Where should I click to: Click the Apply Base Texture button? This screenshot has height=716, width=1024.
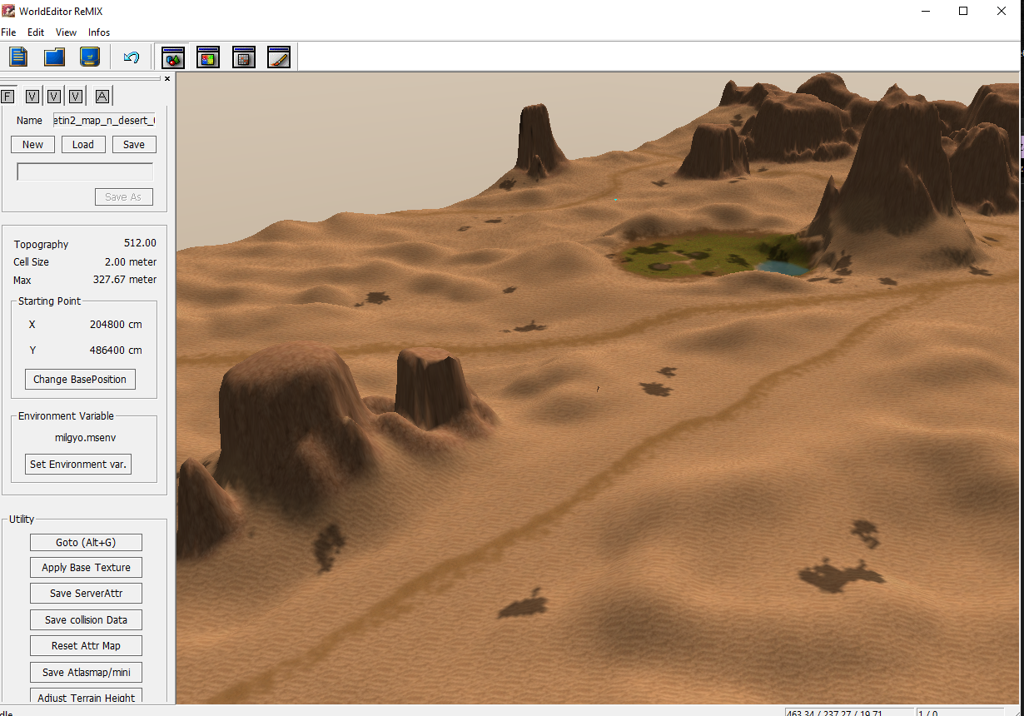pos(86,568)
